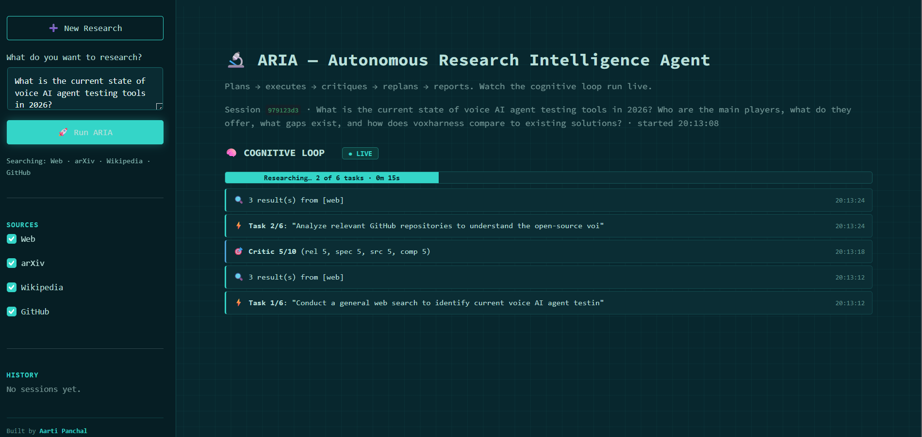Image resolution: width=922 pixels, height=437 pixels.
Task: Click the LIVE status badge
Action: pyautogui.click(x=360, y=154)
